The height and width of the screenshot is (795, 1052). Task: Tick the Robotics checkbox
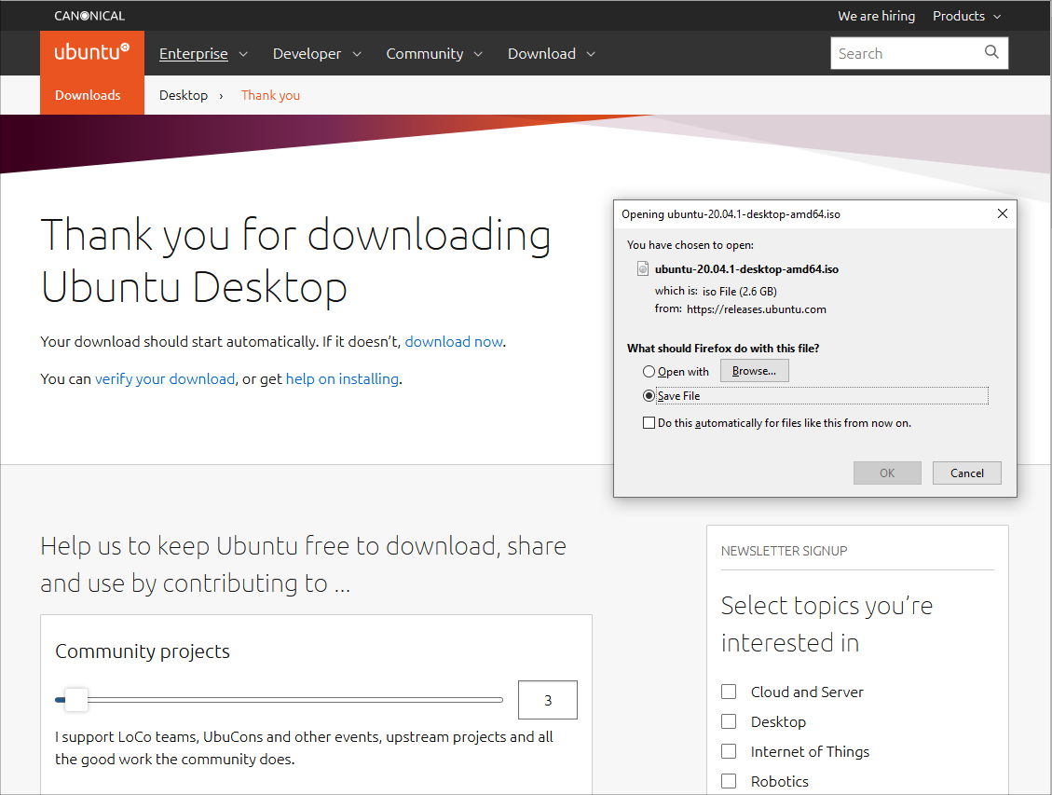coord(729,781)
